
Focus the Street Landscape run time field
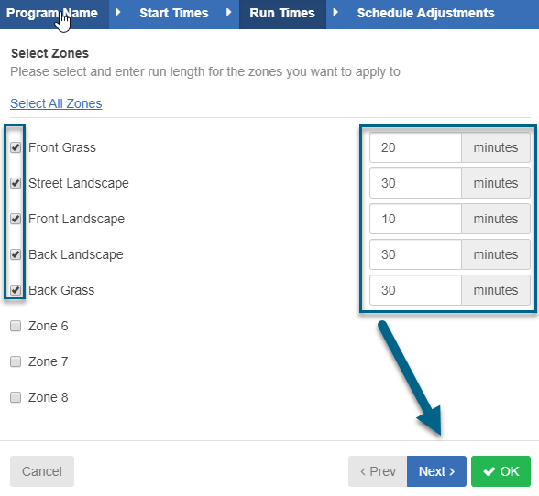pyautogui.click(x=415, y=183)
